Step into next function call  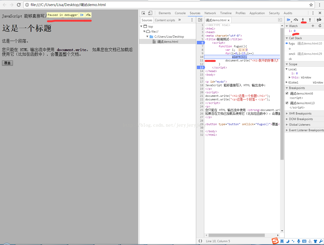tap(303, 20)
